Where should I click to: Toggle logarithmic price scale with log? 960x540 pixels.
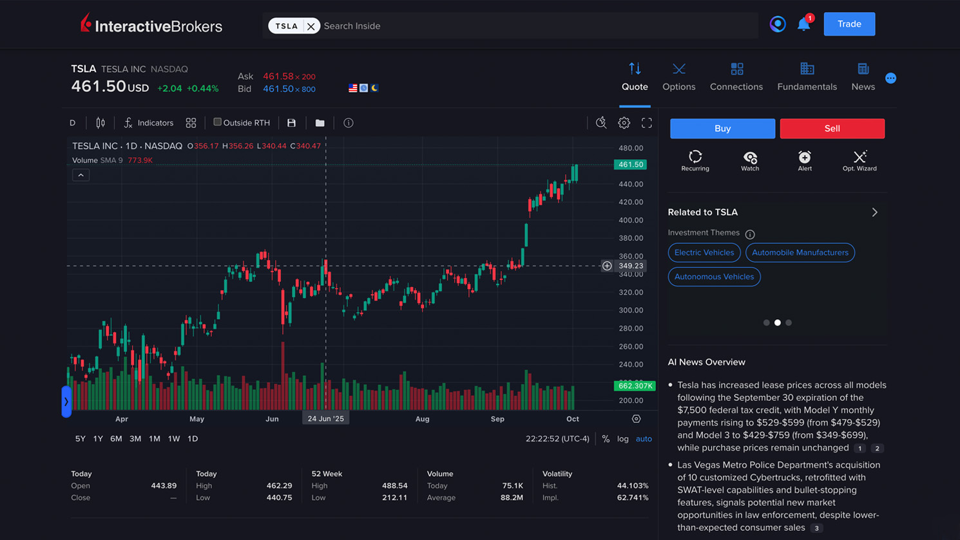622,438
